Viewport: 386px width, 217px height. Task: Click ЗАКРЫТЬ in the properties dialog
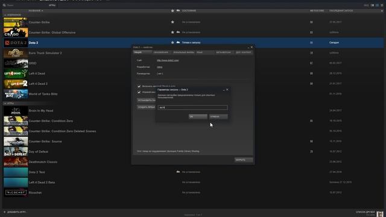(x=244, y=160)
